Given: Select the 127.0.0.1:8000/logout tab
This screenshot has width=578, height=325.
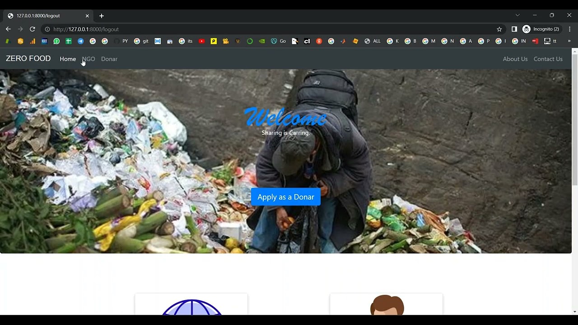Looking at the screenshot, I should [48, 16].
